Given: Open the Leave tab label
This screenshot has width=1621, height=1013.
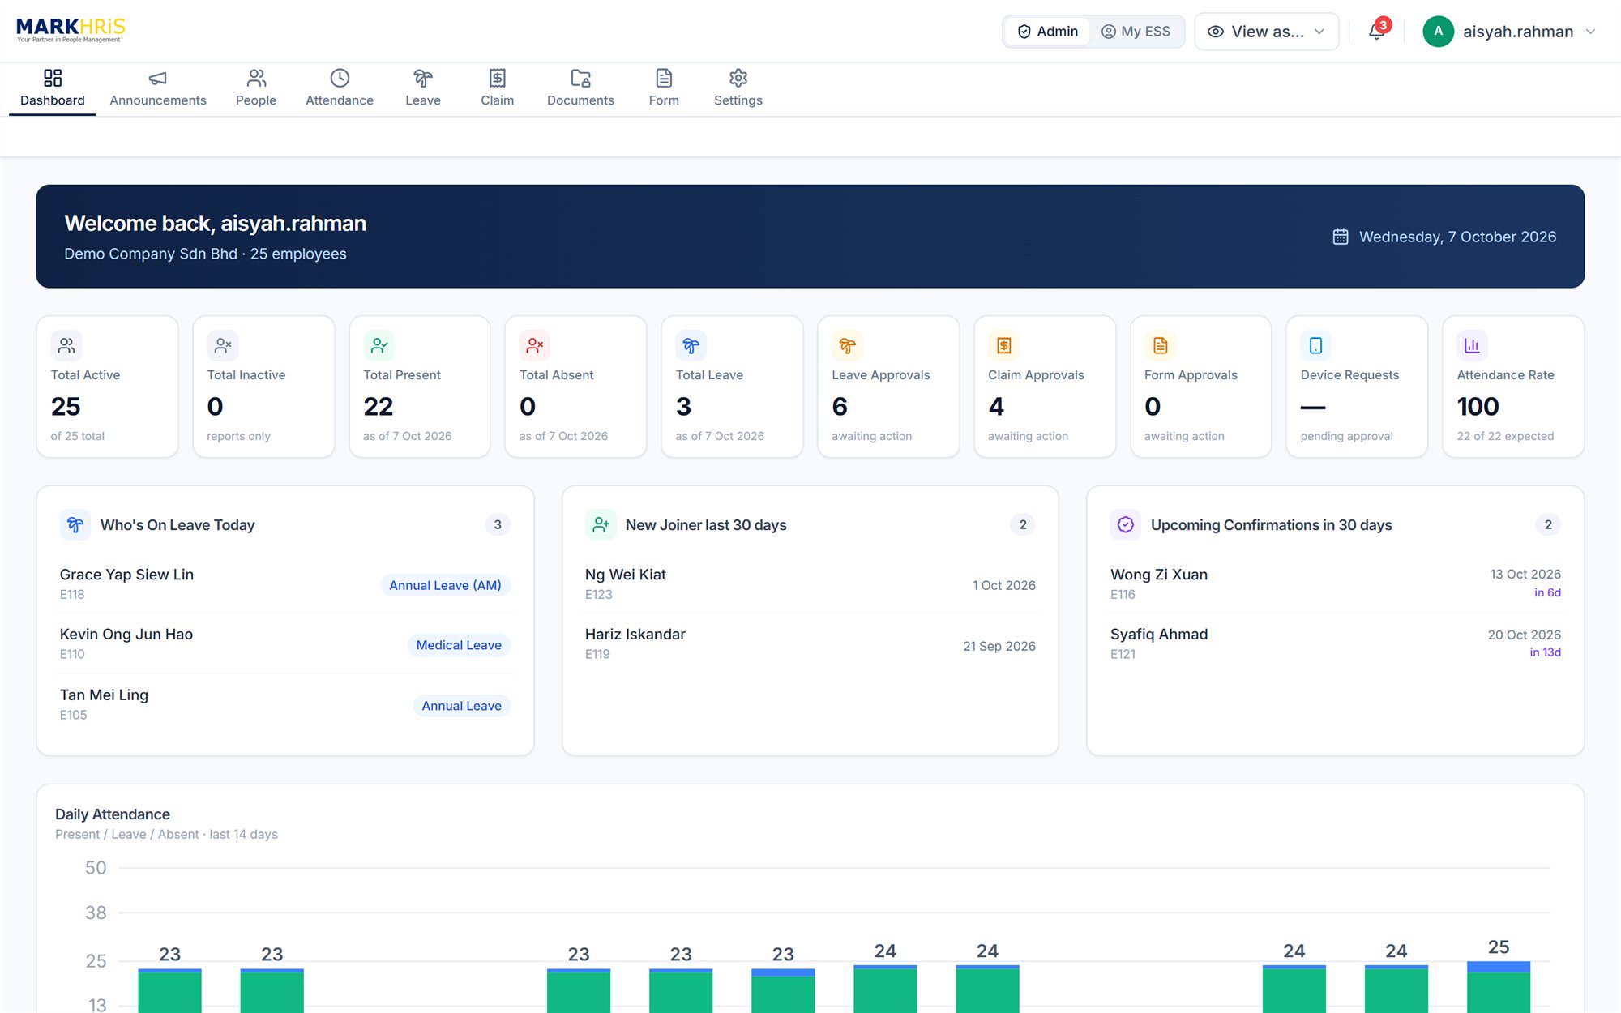Looking at the screenshot, I should click(x=423, y=100).
